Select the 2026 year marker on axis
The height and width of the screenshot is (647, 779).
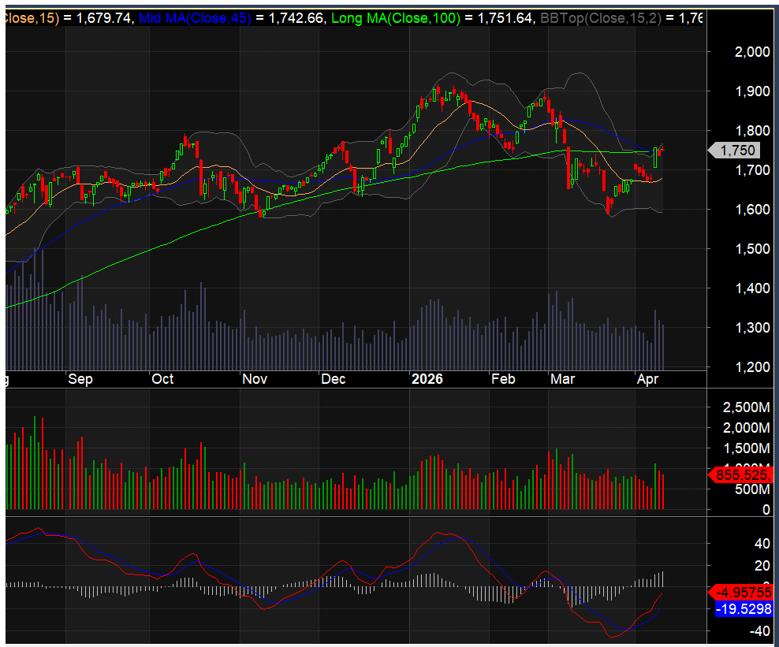tap(427, 379)
